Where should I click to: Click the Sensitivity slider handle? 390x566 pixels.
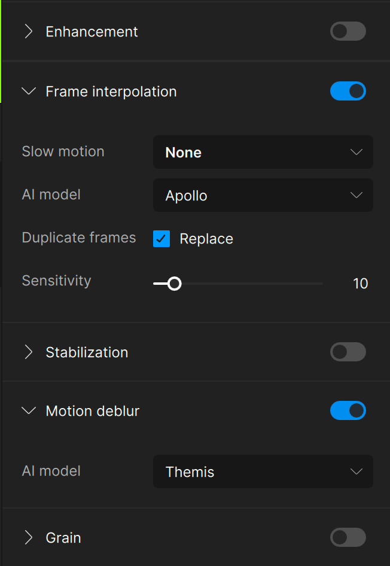coord(174,284)
